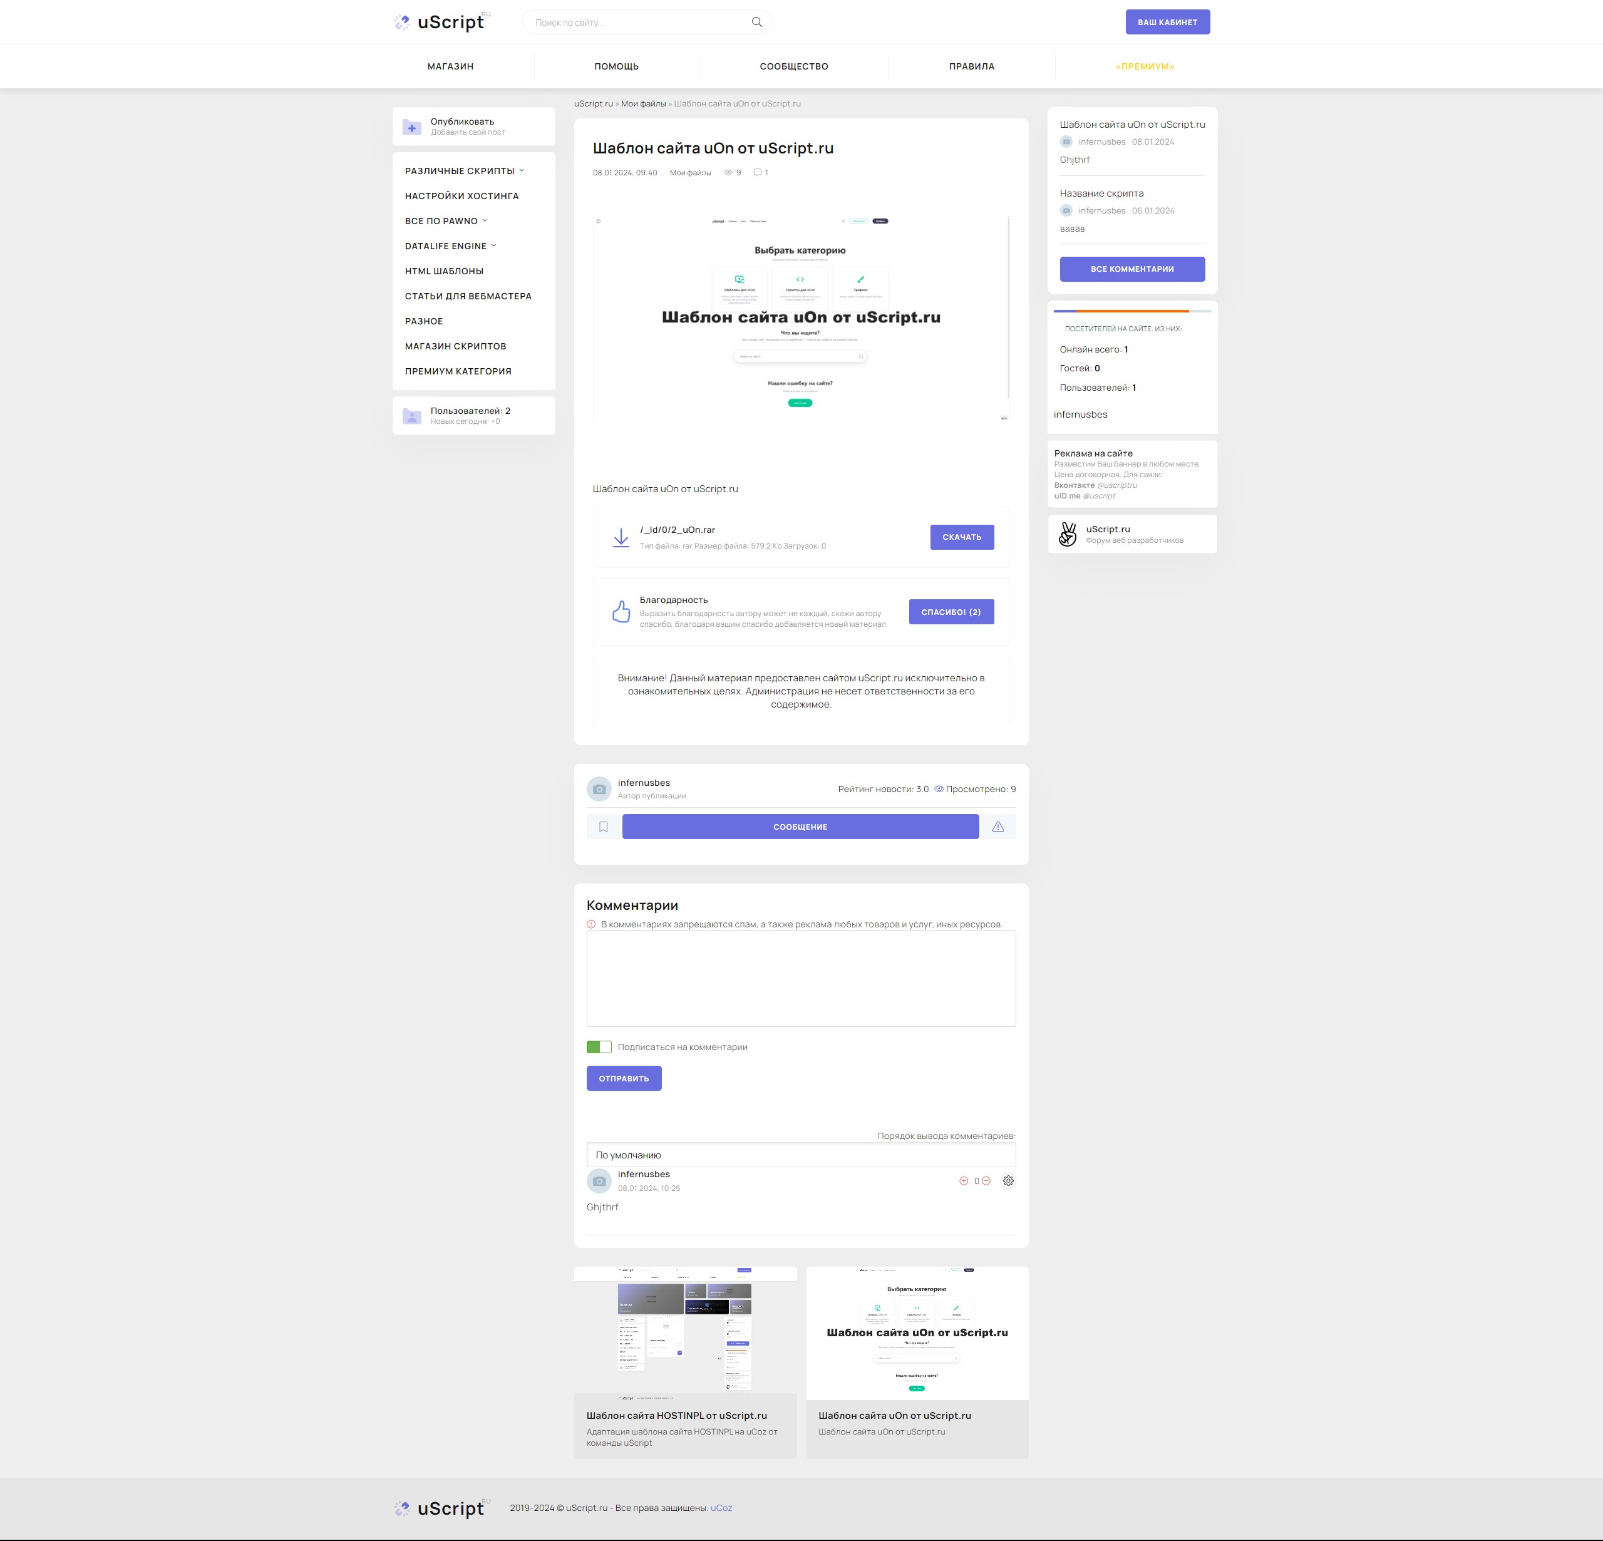Screen dimensions: 1603x1541
Task: Click Все комментарии button
Action: [1132, 269]
